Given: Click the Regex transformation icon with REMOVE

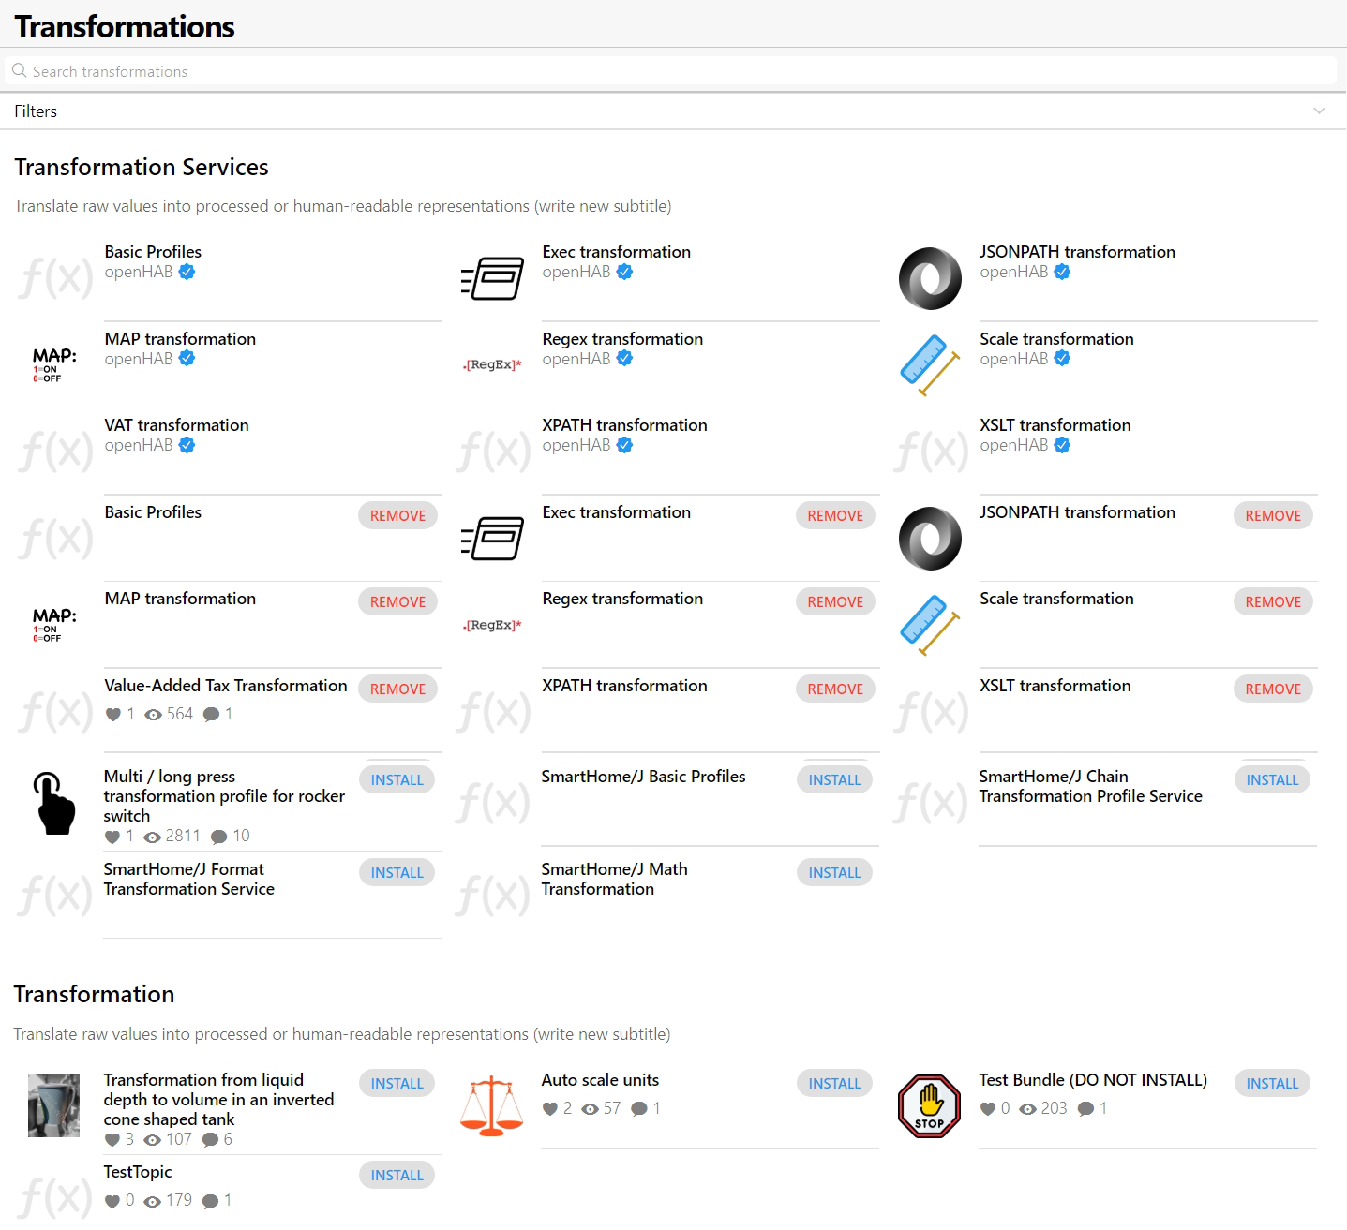Looking at the screenshot, I should coord(492,625).
